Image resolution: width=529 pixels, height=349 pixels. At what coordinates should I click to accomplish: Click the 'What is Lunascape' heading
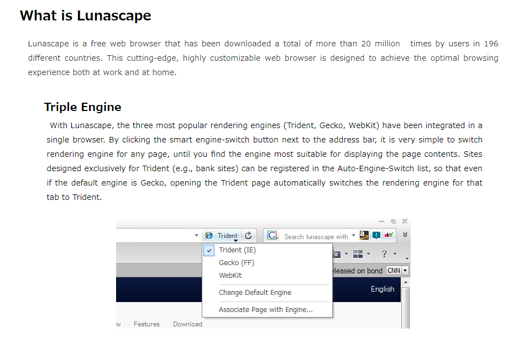[x=85, y=15]
